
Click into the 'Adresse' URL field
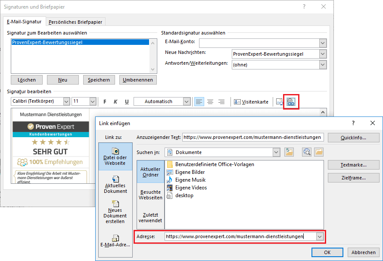(x=239, y=236)
